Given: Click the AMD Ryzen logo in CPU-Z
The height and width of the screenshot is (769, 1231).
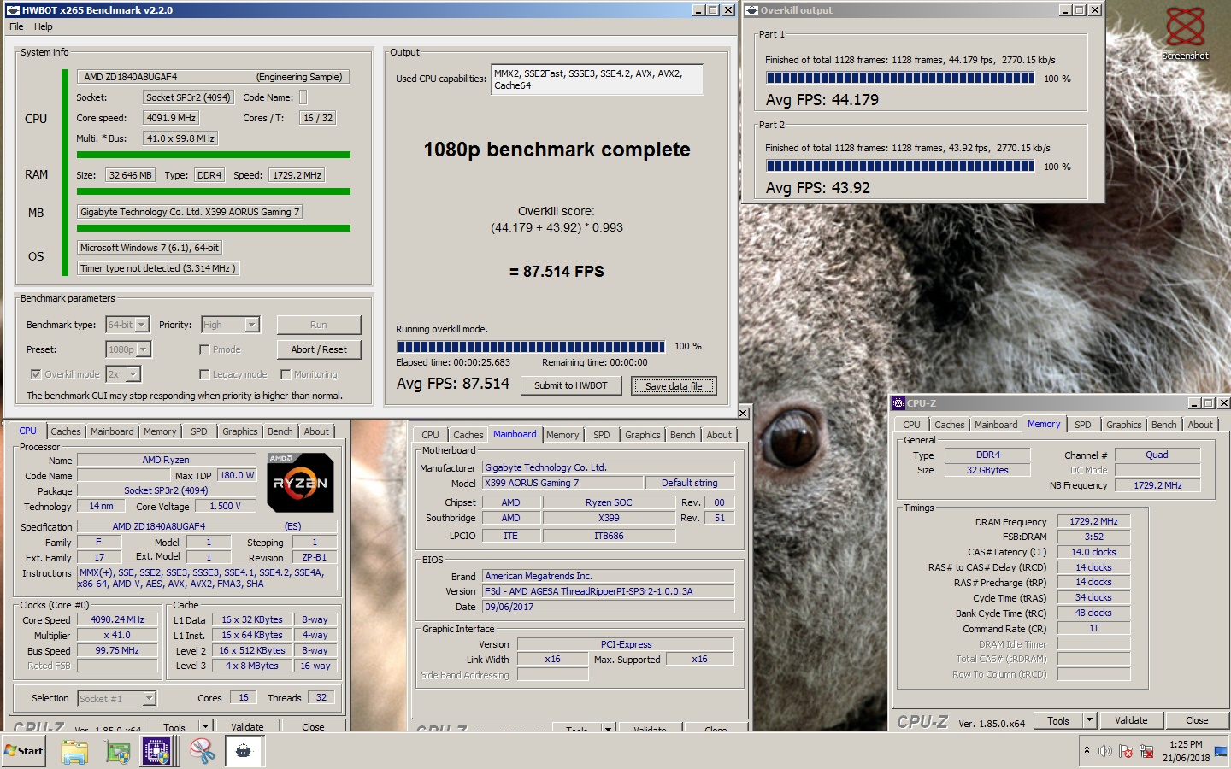Looking at the screenshot, I should [300, 483].
